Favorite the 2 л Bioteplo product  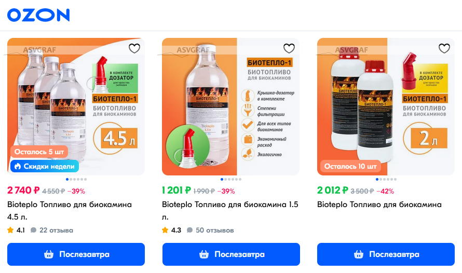(444, 48)
